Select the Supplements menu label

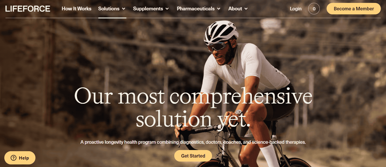148,9
